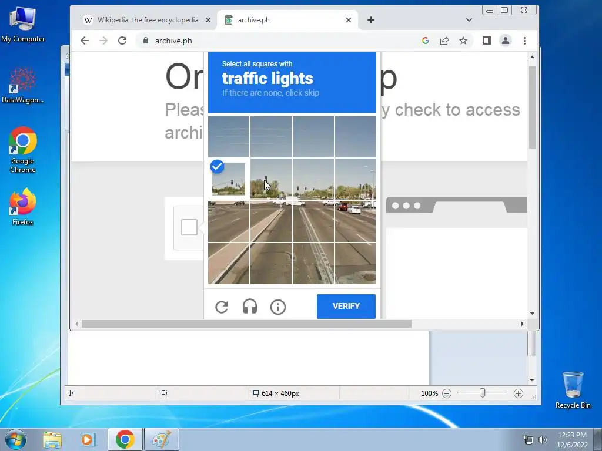This screenshot has width=602, height=451.
Task: Click horizontal scrollbar right arrow
Action: [x=522, y=324]
